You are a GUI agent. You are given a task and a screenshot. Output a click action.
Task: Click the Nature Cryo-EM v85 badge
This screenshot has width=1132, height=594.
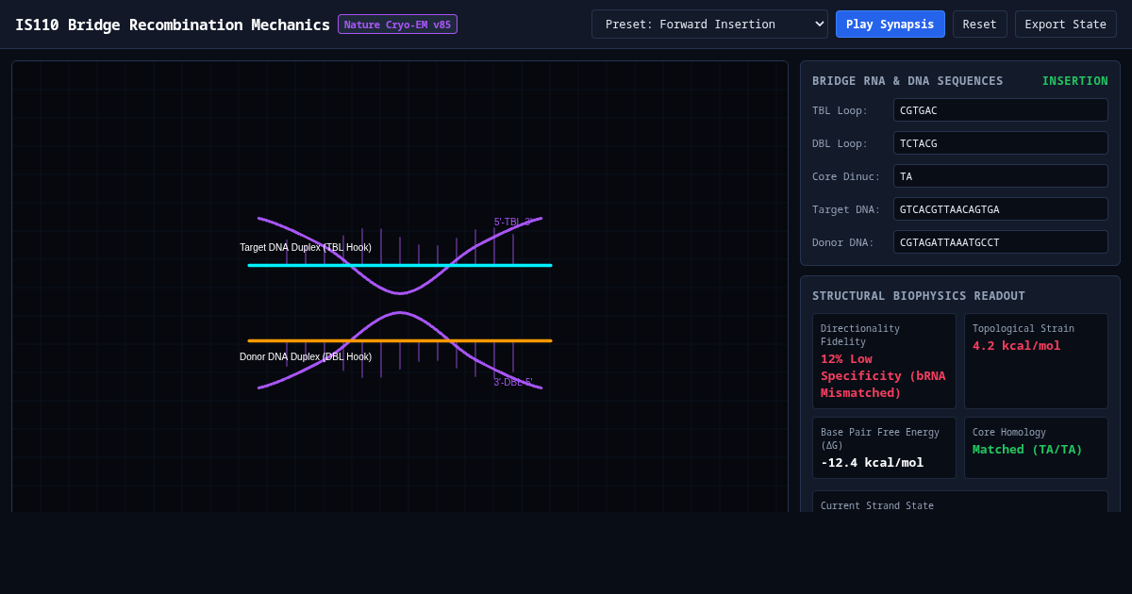[x=397, y=25]
